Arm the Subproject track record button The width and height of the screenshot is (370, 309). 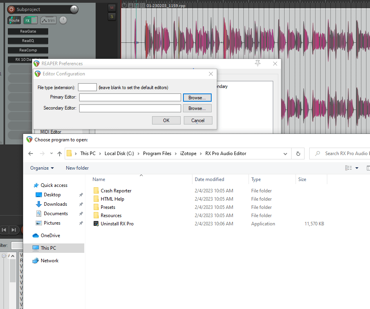pyautogui.click(x=11, y=9)
